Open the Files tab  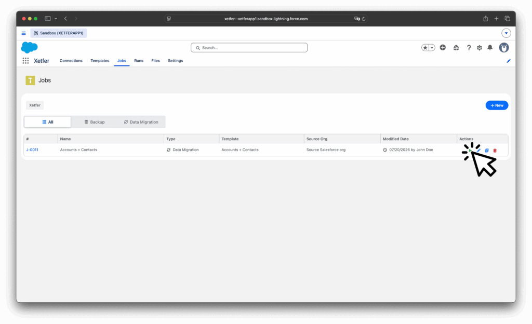click(155, 61)
